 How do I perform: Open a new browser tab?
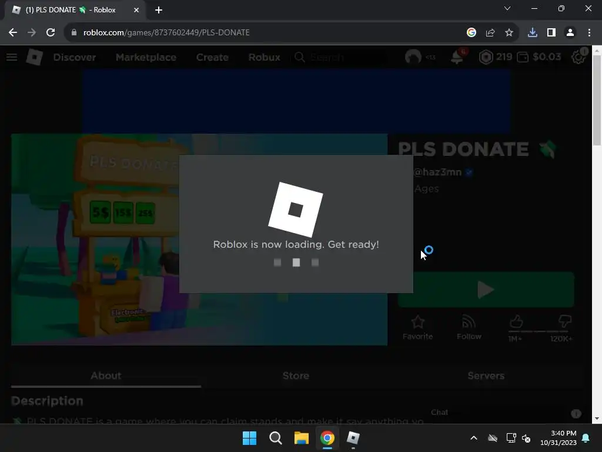point(159,10)
